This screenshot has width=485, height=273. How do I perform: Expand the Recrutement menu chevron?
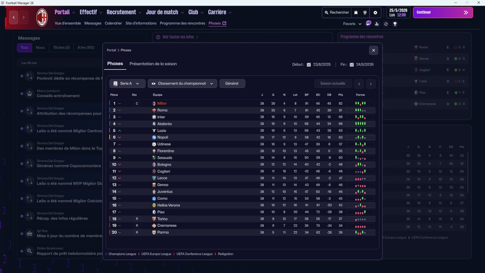140,13
